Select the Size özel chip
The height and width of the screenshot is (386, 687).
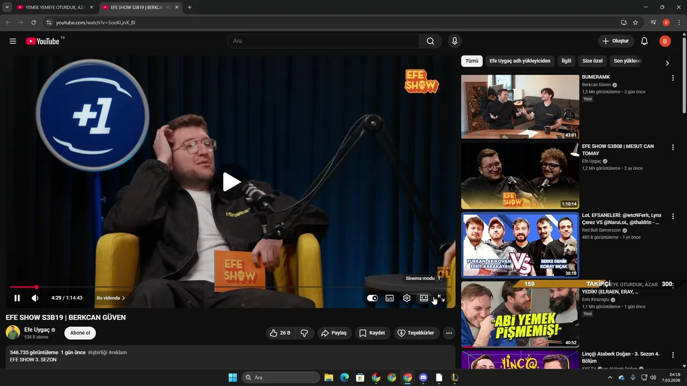click(x=593, y=61)
